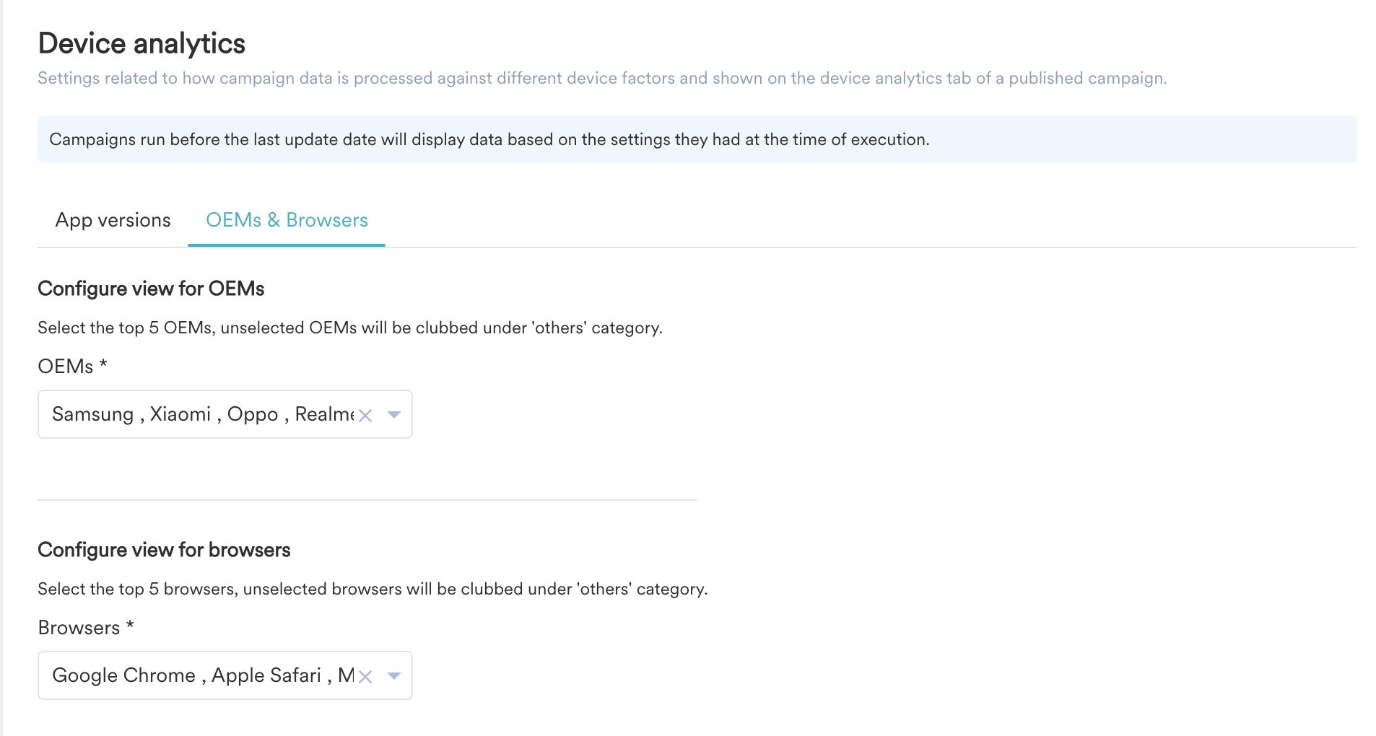
Task: Click Xiaomi in the OEMs selection box
Action: point(180,414)
